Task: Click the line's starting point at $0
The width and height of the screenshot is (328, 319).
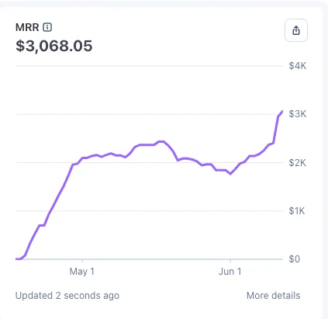Action: tap(17, 258)
